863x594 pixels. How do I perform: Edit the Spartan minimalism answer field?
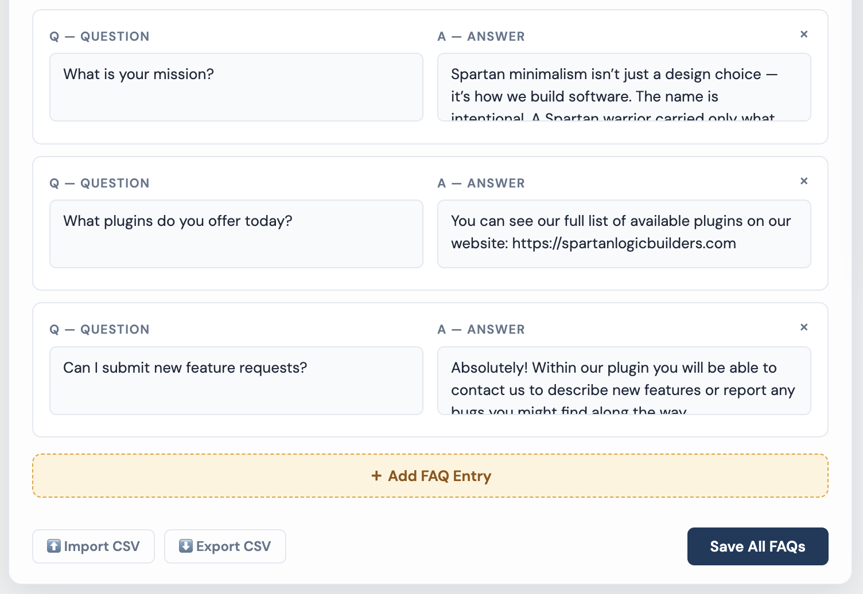coord(624,87)
